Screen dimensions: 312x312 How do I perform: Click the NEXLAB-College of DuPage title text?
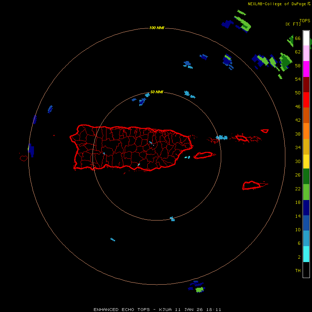277,4
